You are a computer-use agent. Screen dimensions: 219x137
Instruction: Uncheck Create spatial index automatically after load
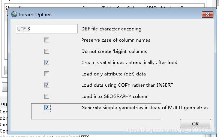(x=46, y=62)
